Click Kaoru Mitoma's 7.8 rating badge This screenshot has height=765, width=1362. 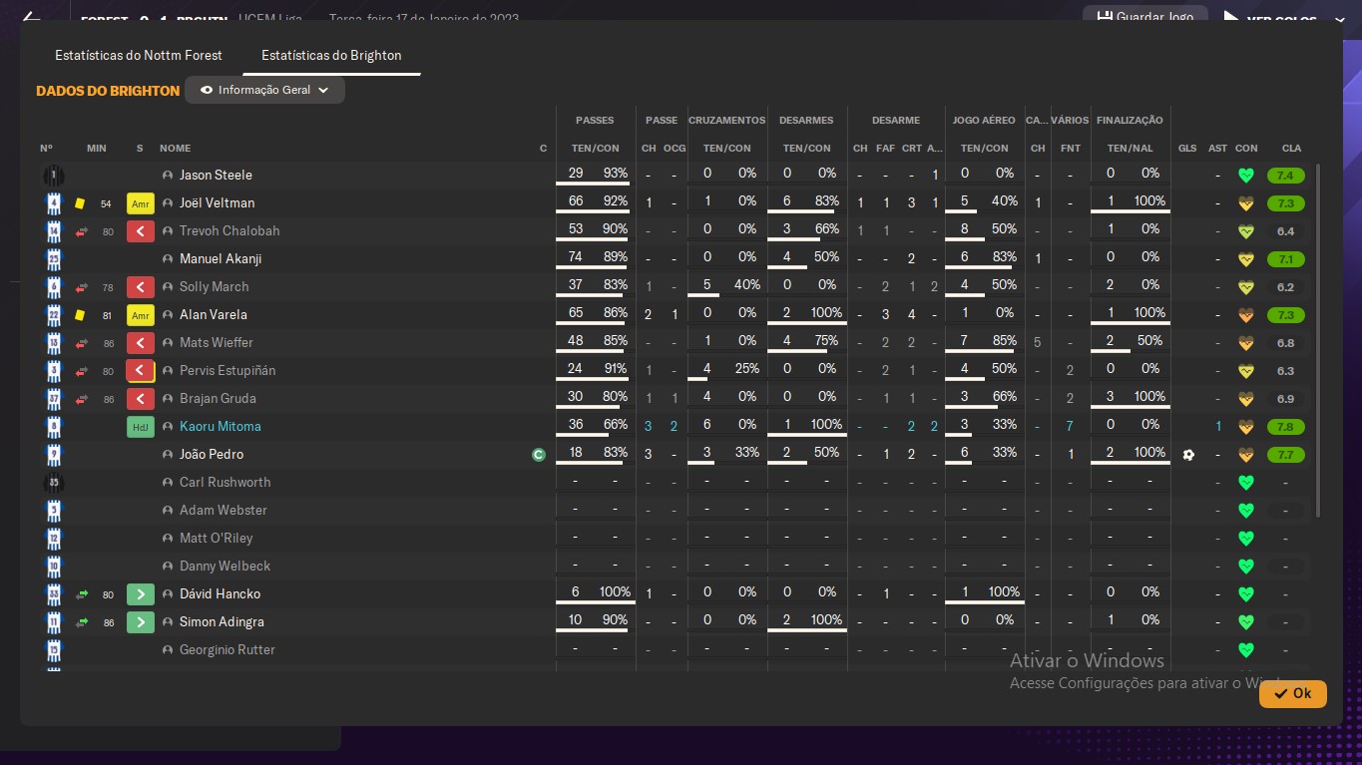pos(1285,427)
